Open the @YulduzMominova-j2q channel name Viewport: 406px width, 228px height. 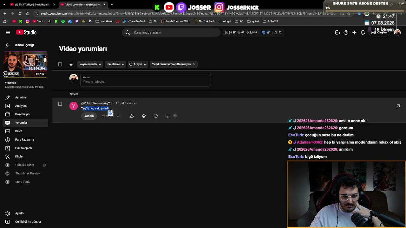(96, 103)
